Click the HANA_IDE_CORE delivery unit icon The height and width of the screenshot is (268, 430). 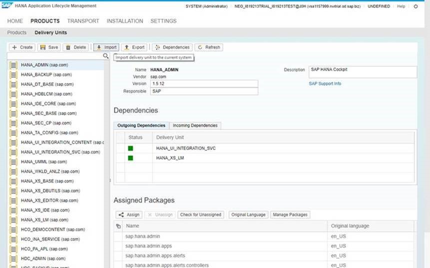[13, 104]
